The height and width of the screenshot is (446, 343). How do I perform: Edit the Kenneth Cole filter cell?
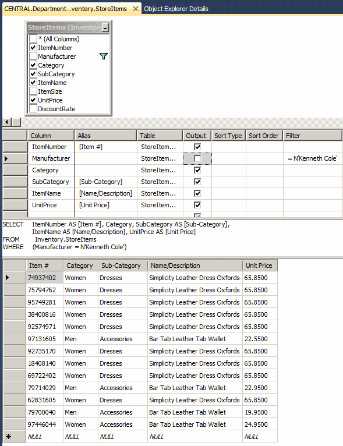pyautogui.click(x=313, y=158)
